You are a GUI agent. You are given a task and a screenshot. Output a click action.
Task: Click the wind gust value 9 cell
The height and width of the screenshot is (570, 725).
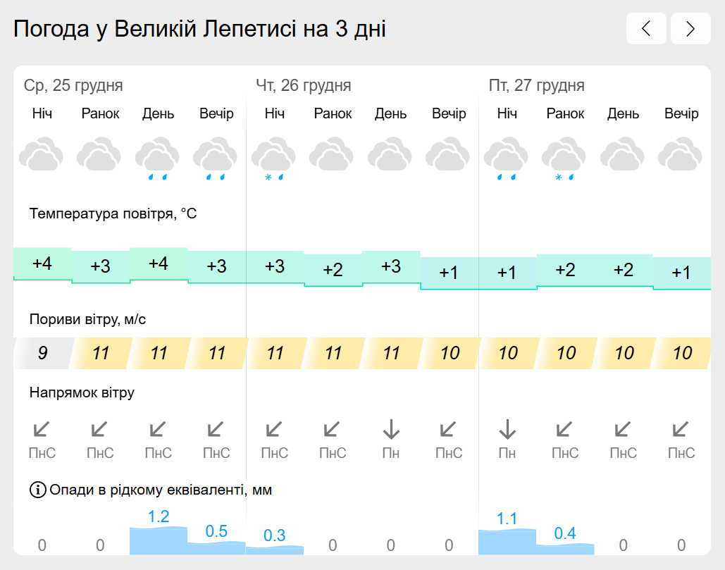(42, 353)
